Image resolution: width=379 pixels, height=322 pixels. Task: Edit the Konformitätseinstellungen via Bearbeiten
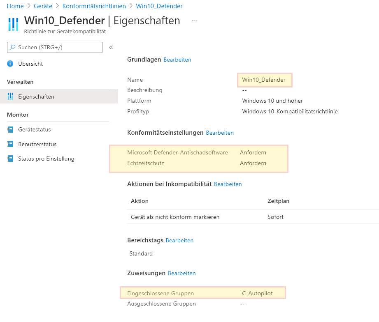pos(220,133)
